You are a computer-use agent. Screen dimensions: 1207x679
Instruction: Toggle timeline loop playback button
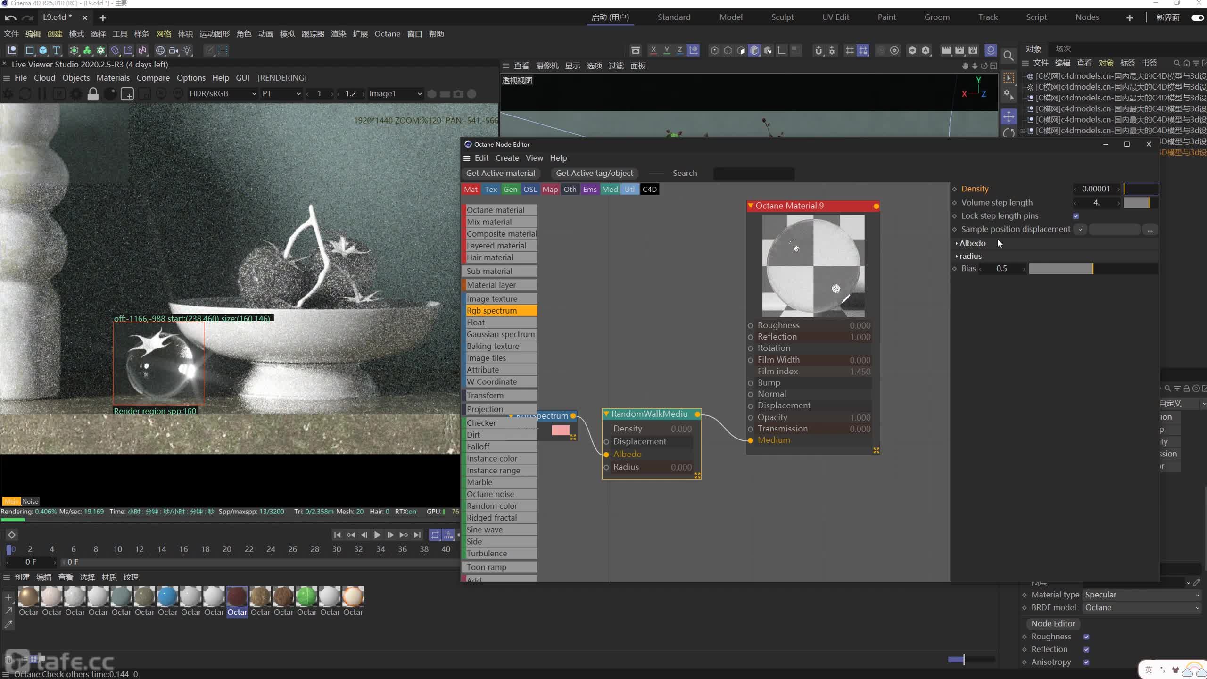[435, 535]
